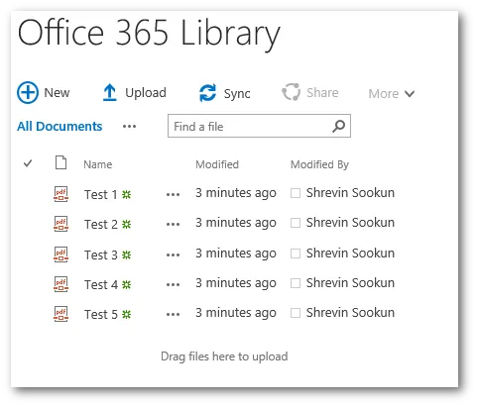
Task: Tick the presence box in Test 1 row
Action: 296,193
